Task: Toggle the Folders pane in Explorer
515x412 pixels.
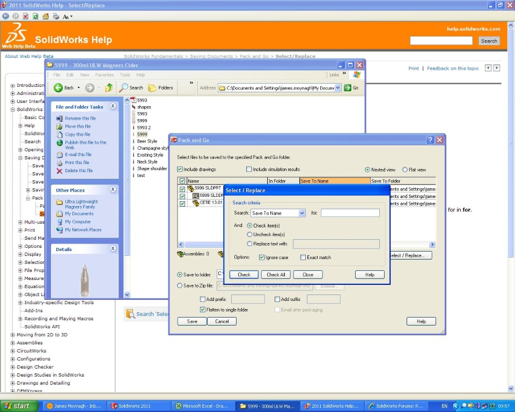Action: click(x=160, y=88)
